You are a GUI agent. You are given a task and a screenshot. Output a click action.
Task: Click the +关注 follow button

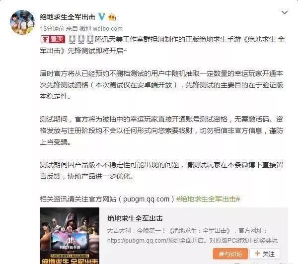click(x=265, y=254)
